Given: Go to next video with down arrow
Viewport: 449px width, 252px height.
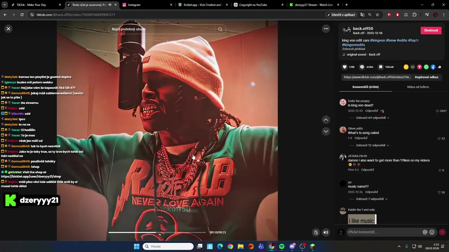Looking at the screenshot, I should 326,131.
